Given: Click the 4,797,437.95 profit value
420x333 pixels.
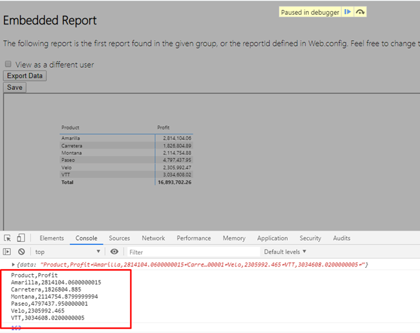Looking at the screenshot, I should (x=177, y=160).
